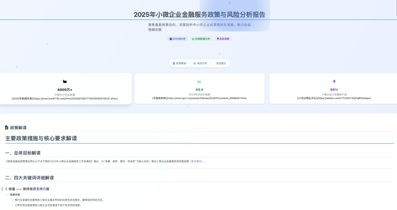397x210 pixels.
Task: Click the purple lightbulb icon above 88%
Action: 334,81
